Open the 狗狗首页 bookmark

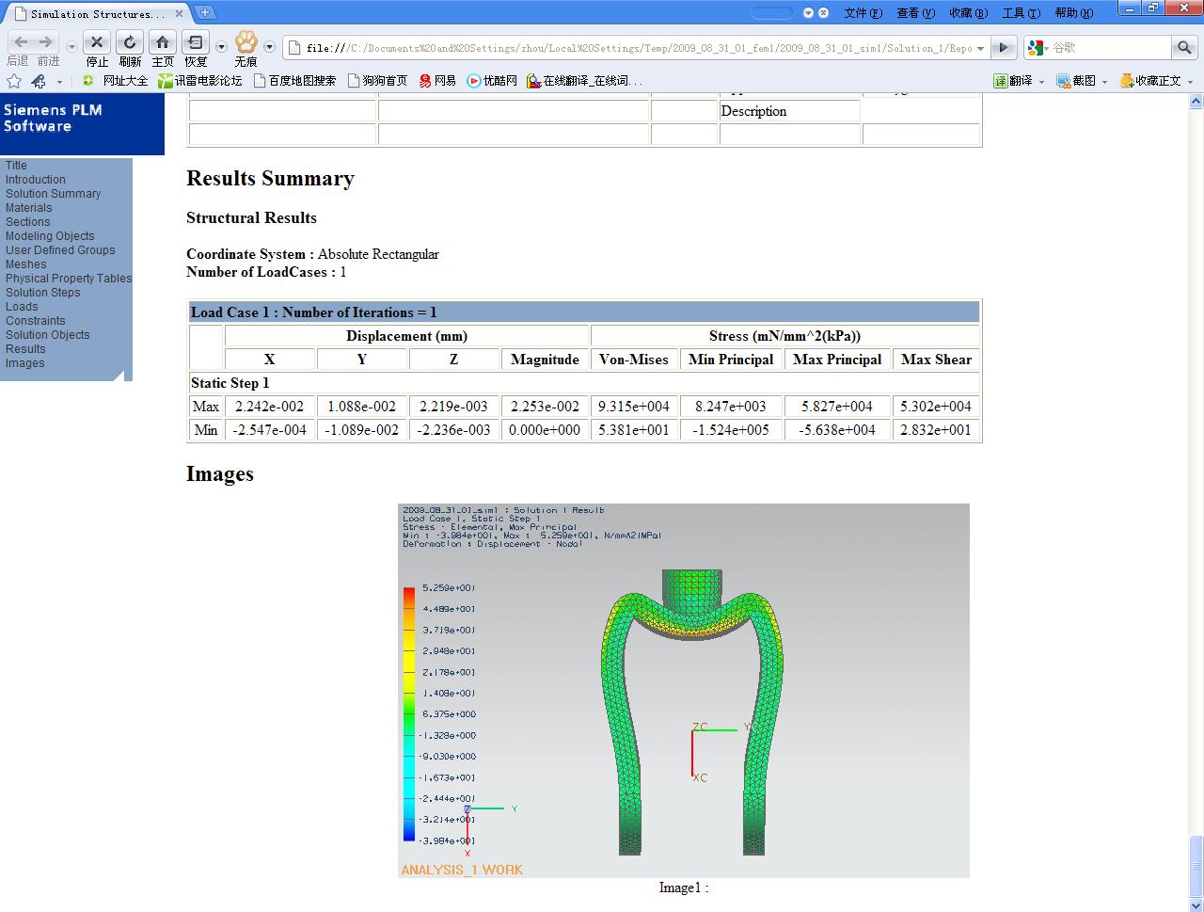tap(377, 81)
